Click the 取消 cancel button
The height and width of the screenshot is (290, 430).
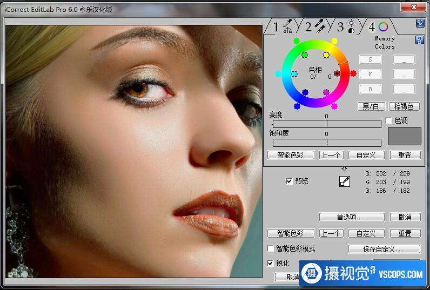287,277
